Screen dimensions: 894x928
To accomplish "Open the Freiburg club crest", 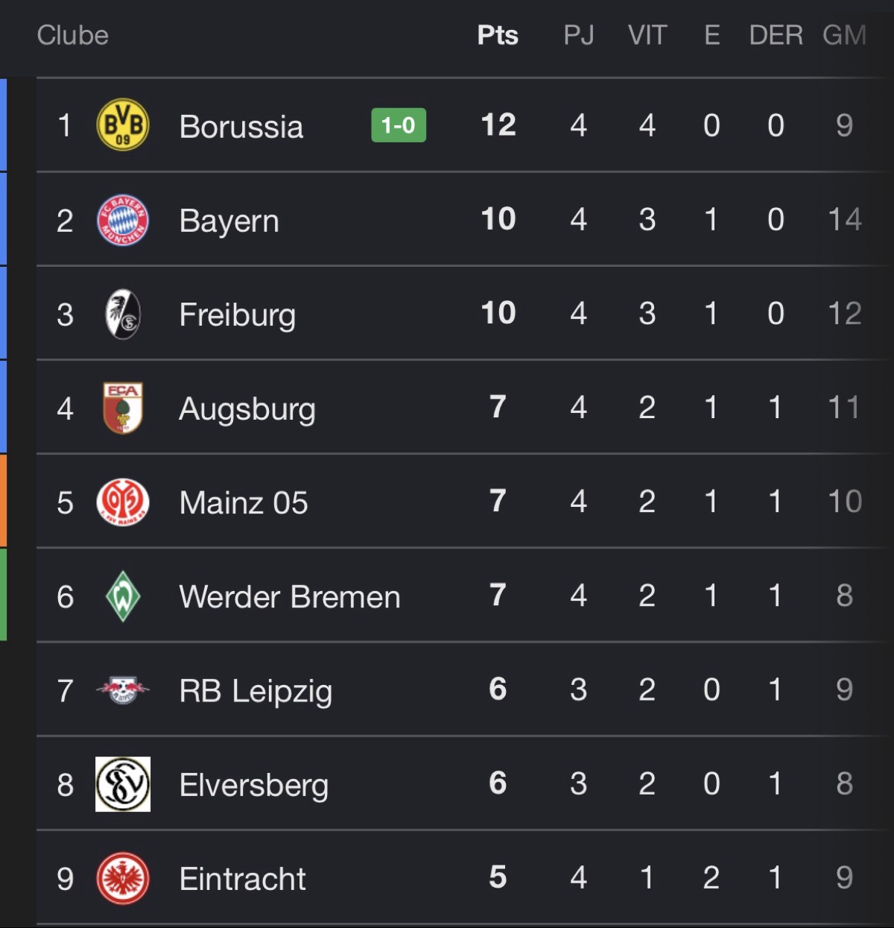I will [123, 314].
